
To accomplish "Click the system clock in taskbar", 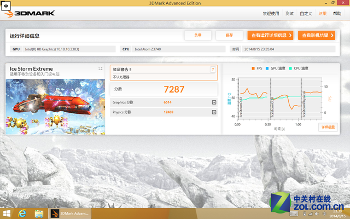I will click(x=337, y=214).
